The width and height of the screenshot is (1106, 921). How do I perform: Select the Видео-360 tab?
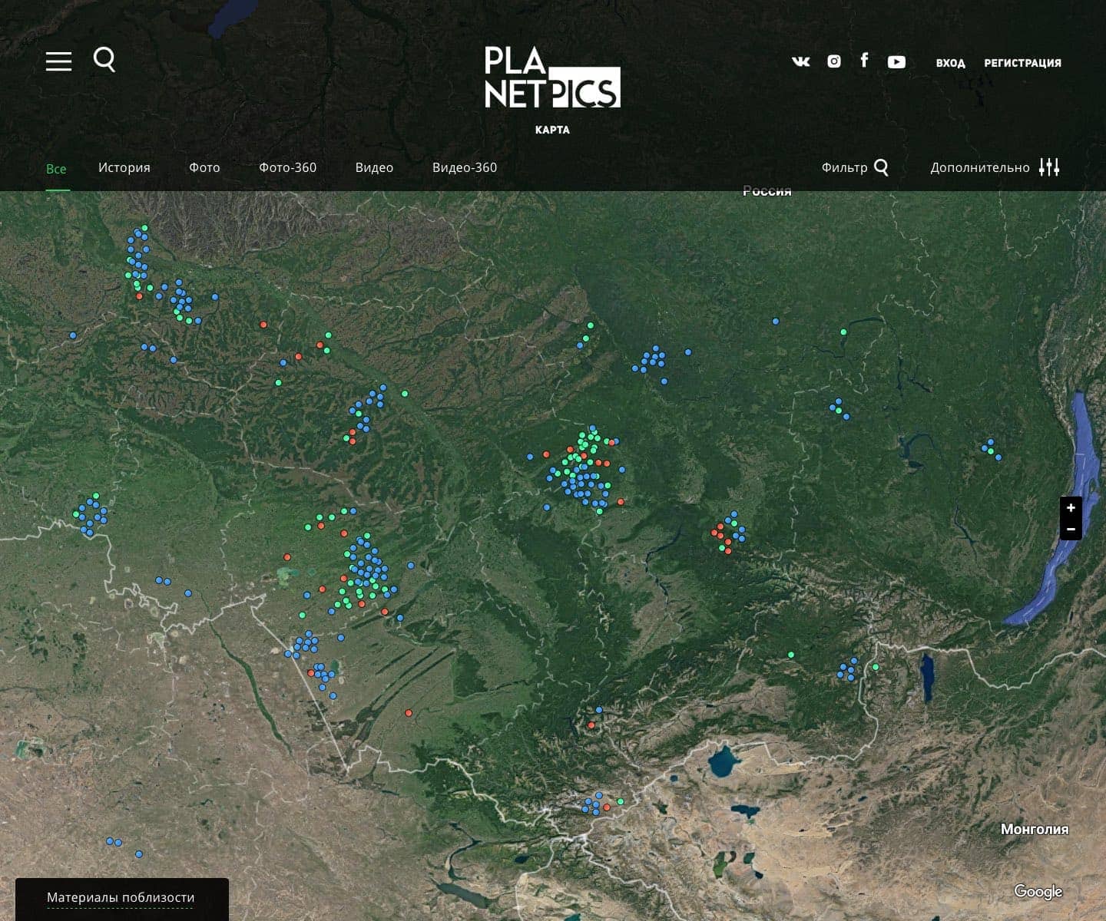(x=465, y=167)
